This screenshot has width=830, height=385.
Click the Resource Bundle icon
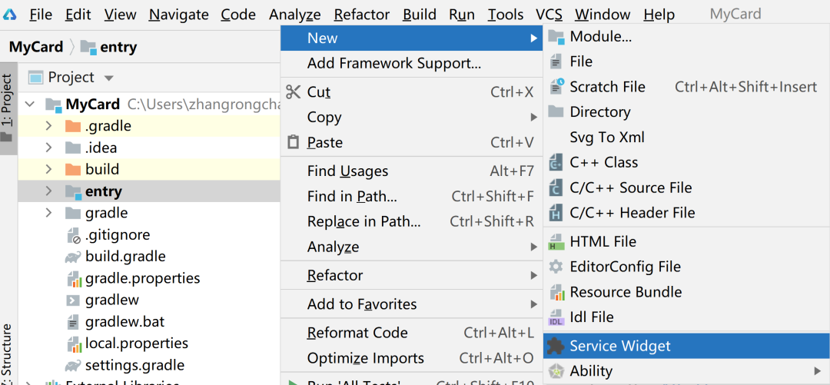pos(556,292)
